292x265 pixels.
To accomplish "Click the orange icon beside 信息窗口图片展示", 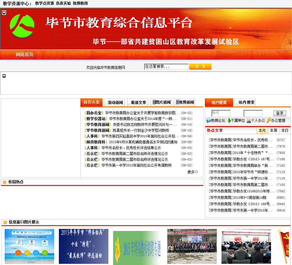I will point(5,222).
